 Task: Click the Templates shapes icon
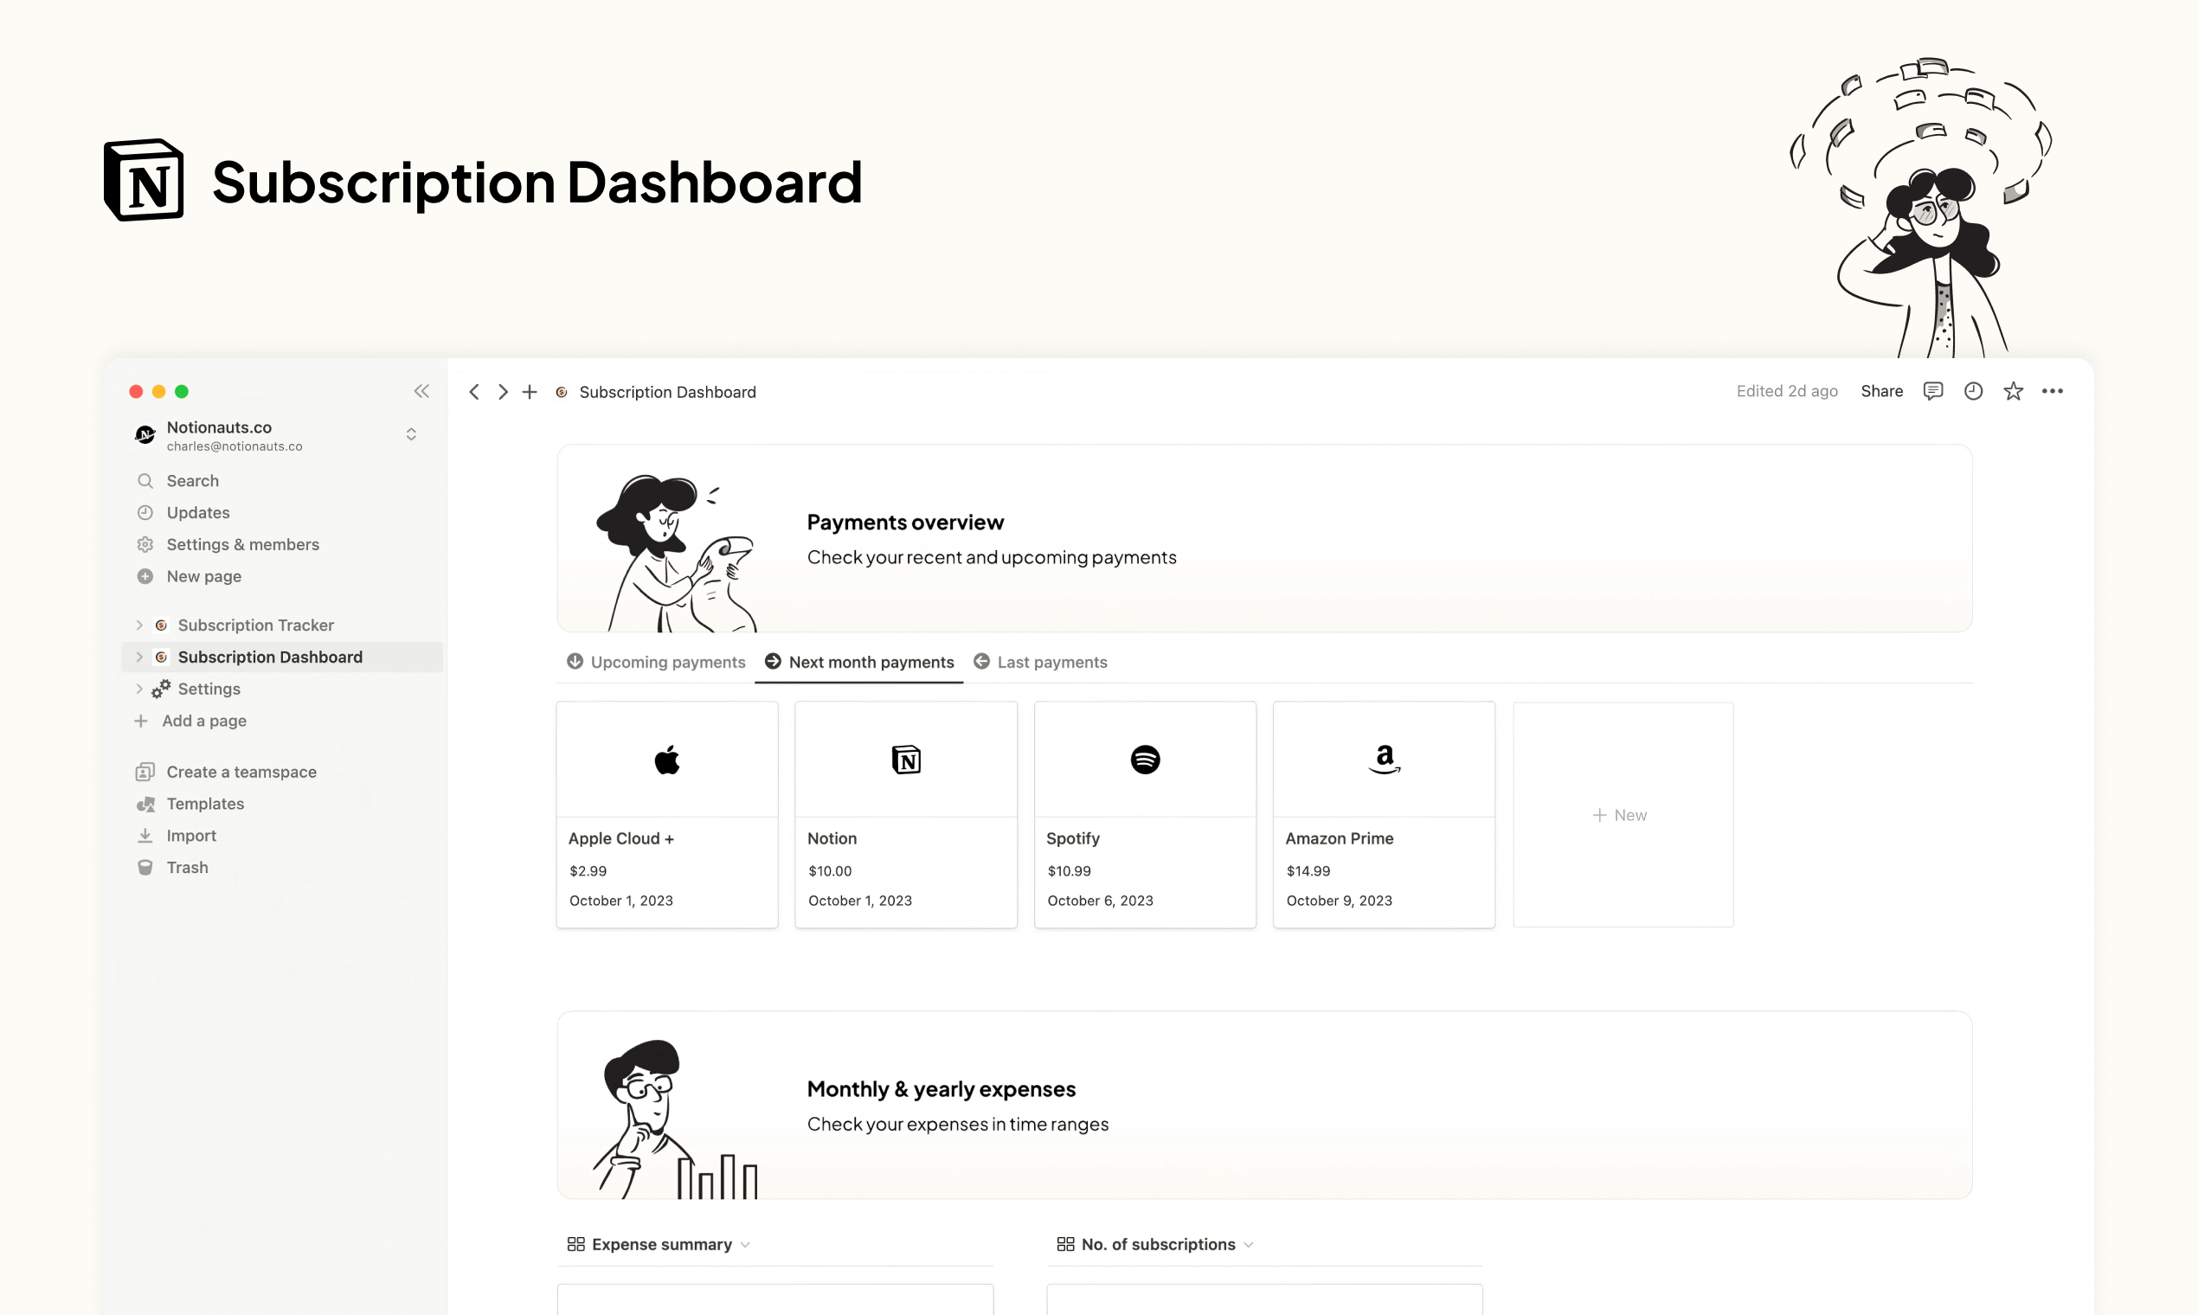[145, 804]
